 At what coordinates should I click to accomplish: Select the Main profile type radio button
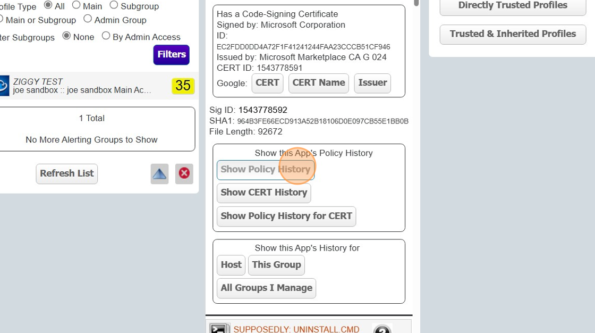(x=76, y=6)
